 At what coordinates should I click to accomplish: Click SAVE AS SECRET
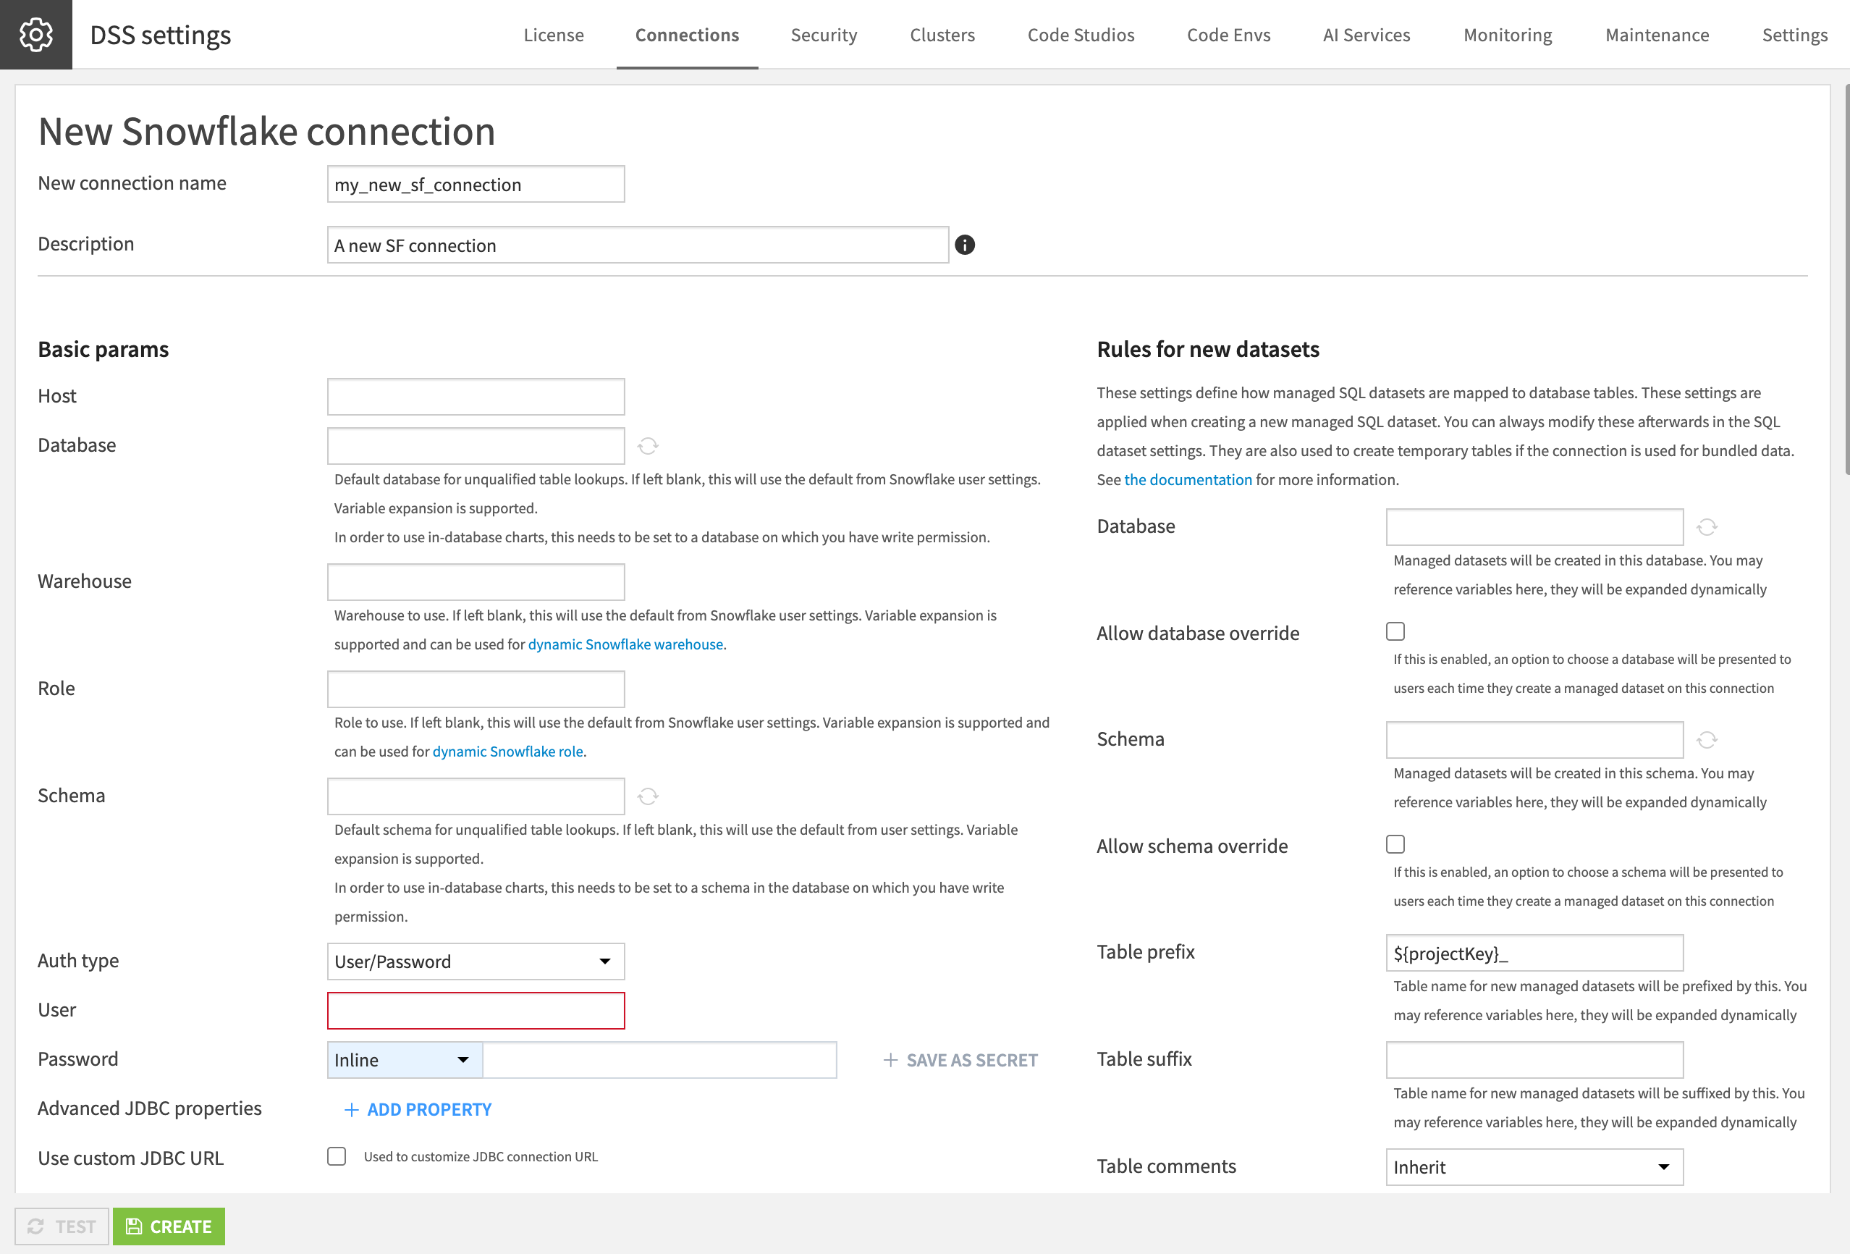point(960,1061)
